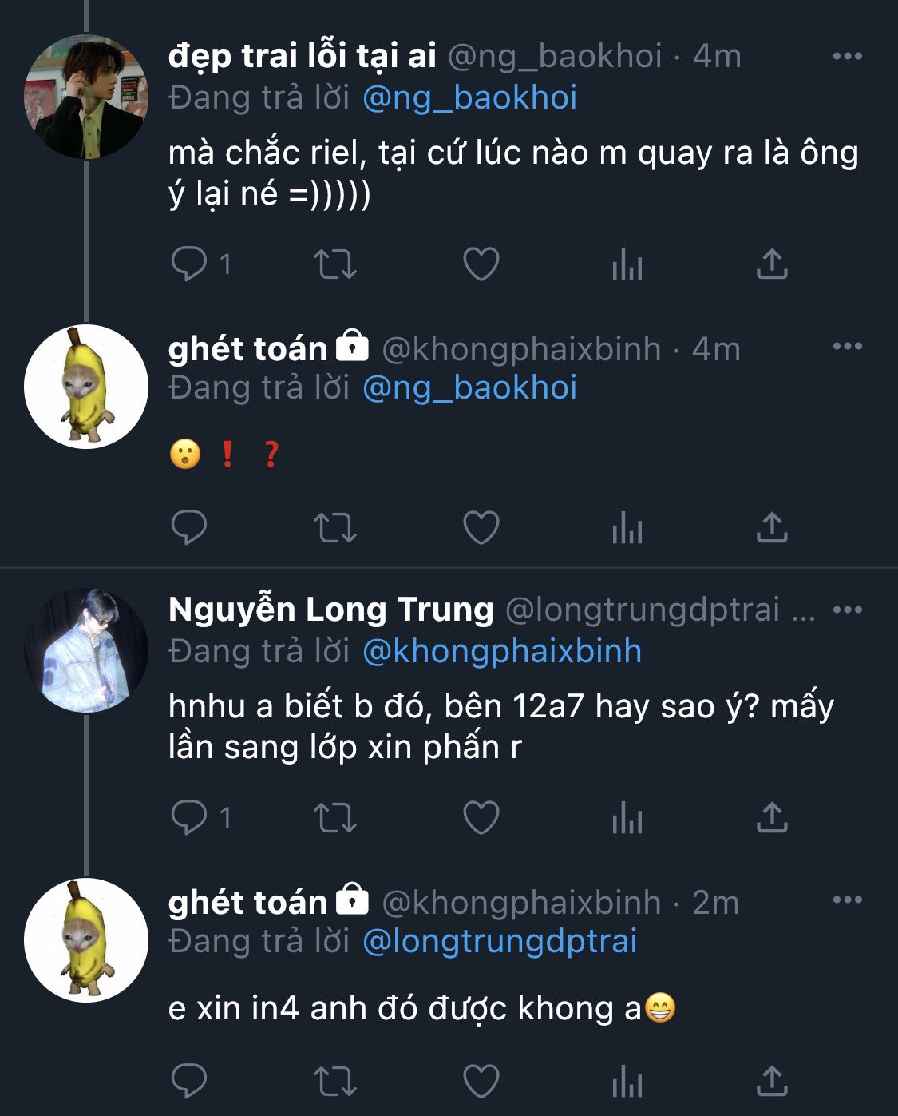
Task: Like the tweet by đẹp trai lỗi tại ai
Action: [481, 264]
